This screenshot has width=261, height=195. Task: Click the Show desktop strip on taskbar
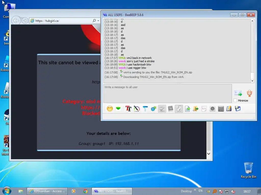[259, 191]
